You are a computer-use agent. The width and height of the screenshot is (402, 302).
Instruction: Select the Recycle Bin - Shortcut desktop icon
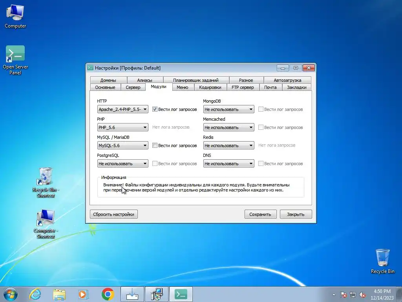[x=46, y=182]
